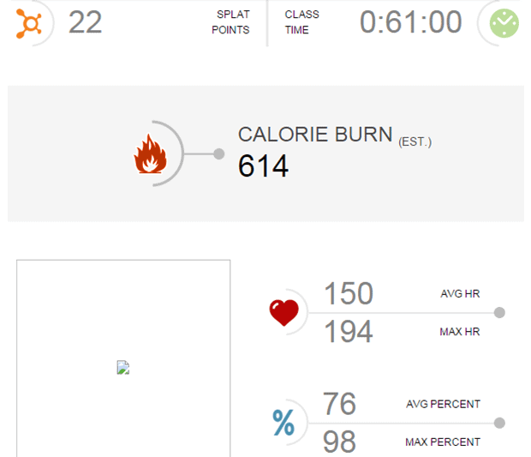The width and height of the screenshot is (531, 457).
Task: Select the 22 splat points value
Action: pos(85,22)
